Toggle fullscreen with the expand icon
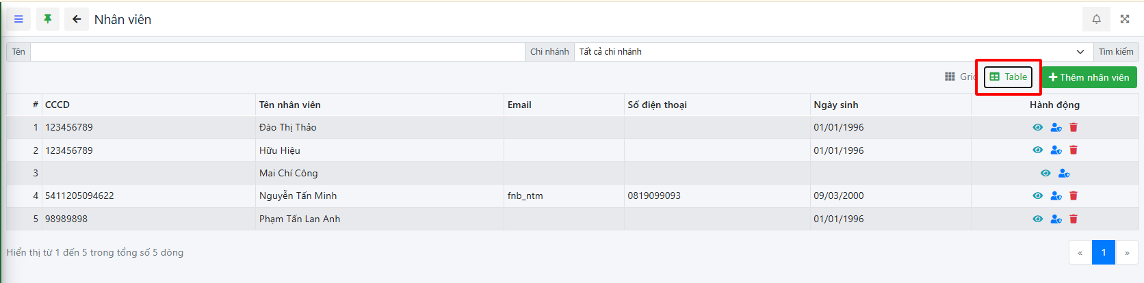The height and width of the screenshot is (283, 1144). (1125, 19)
